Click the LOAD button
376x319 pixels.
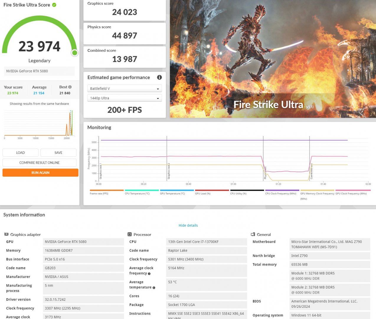20,153
